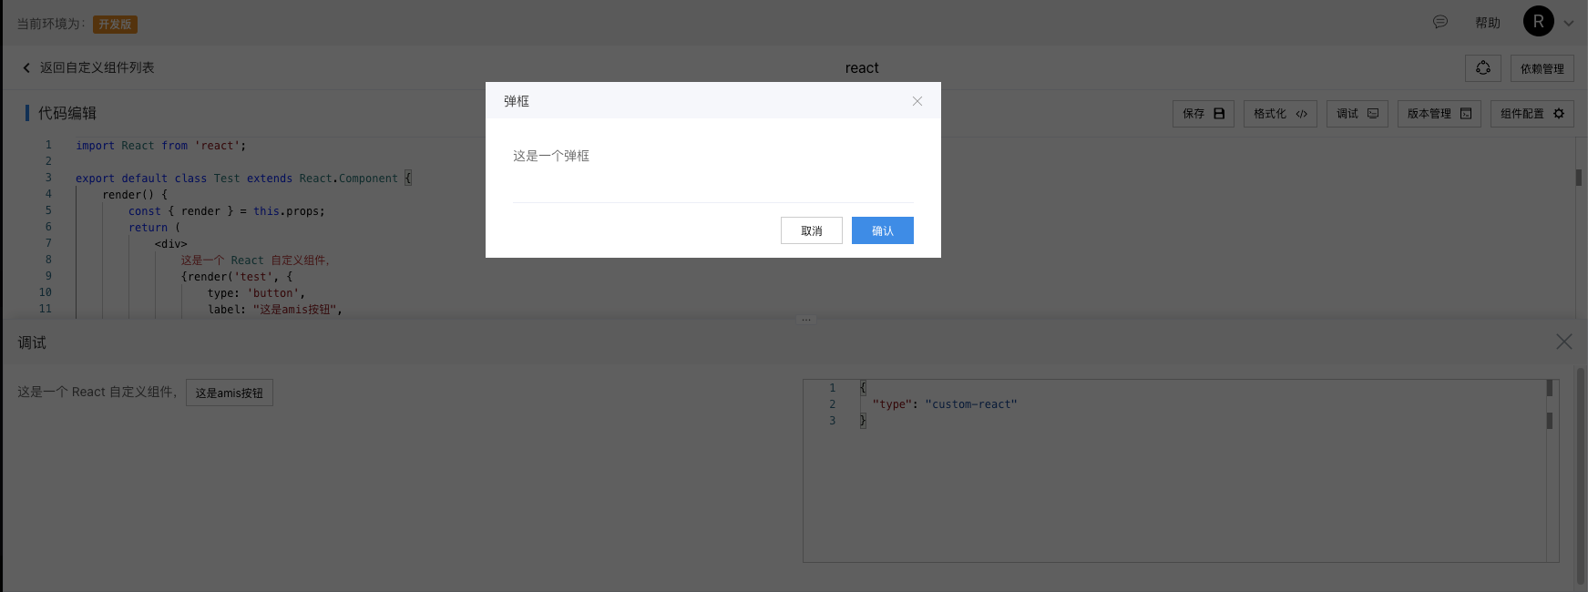Click the "const { render } = this.props;" line
Screen dimensions: 1588x592
point(227,211)
